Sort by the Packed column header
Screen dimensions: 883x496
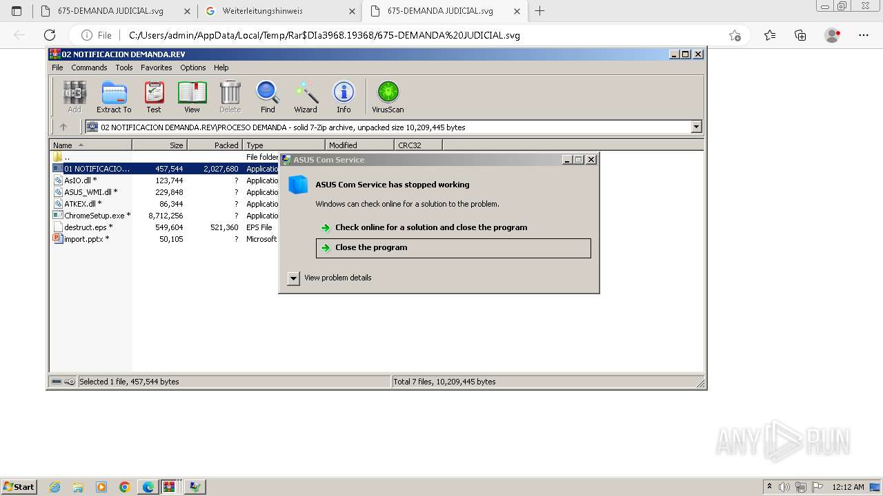[215, 145]
